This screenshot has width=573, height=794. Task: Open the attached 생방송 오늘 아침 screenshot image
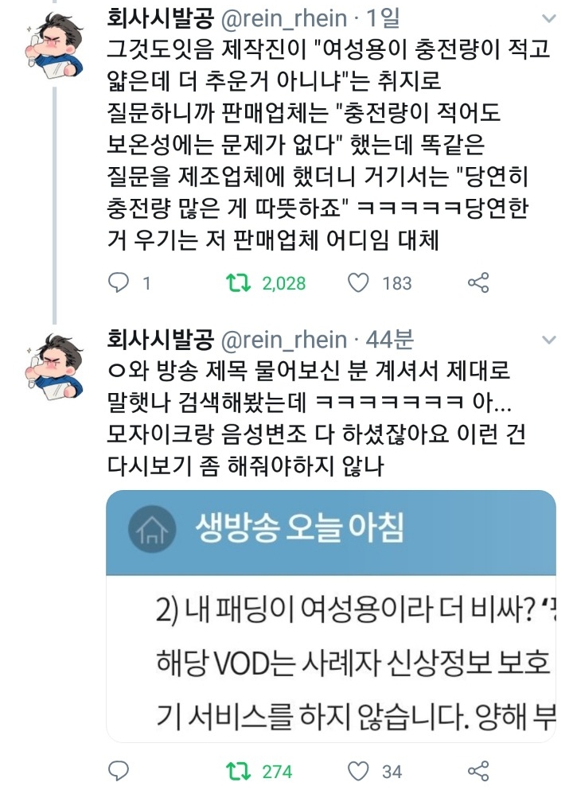tap(331, 616)
